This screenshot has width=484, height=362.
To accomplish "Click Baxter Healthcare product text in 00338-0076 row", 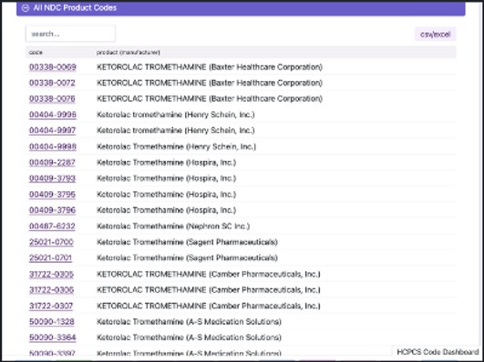I will [x=210, y=98].
